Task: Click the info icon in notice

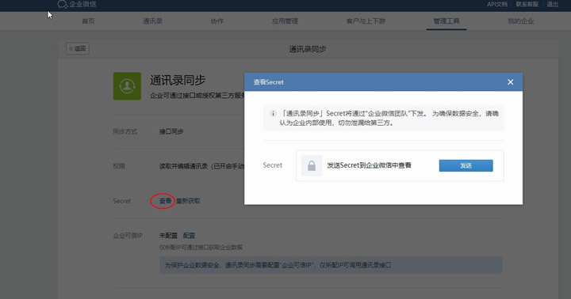Action: (x=273, y=114)
